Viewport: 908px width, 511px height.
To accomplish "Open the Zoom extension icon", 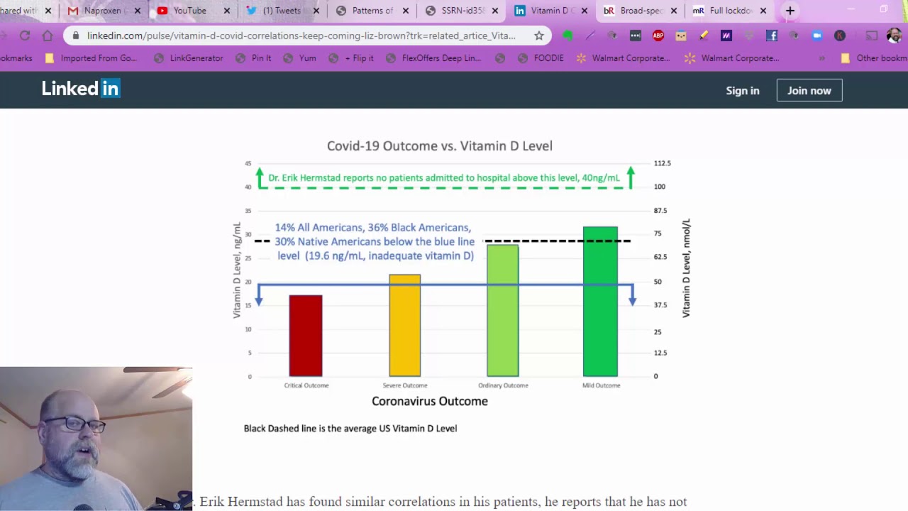I will [816, 35].
